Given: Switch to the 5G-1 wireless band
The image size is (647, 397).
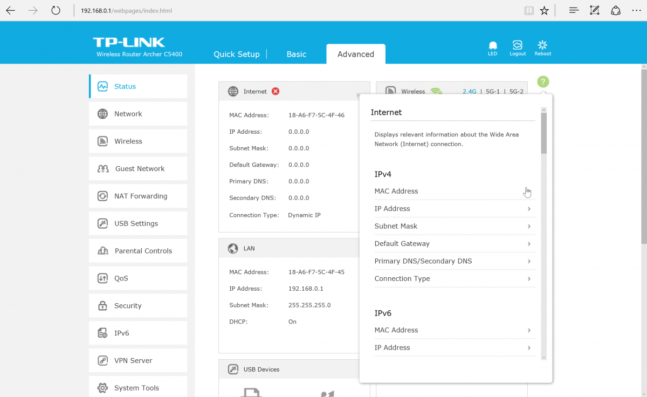Looking at the screenshot, I should coord(493,92).
